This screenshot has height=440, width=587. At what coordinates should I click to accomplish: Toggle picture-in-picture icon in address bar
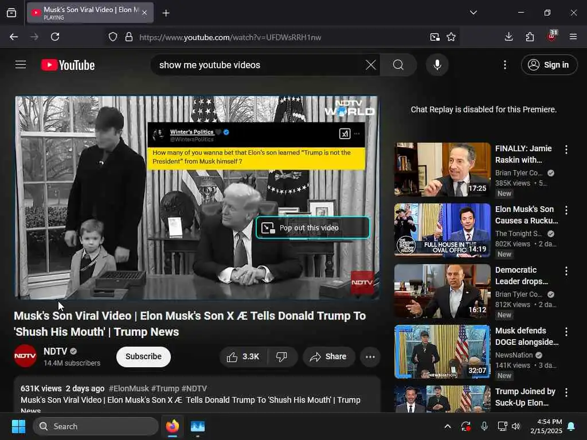(x=435, y=37)
